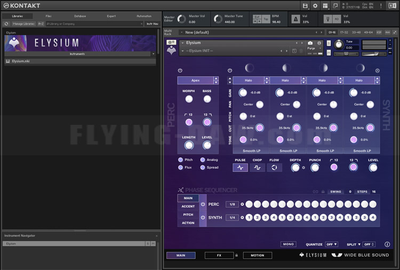Select the PULSE waveform button
The width and height of the screenshot is (400, 270).
[x=240, y=168]
